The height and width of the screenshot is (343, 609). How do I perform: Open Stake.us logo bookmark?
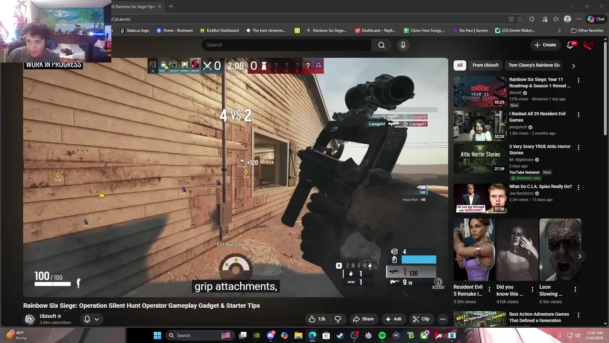(134, 30)
